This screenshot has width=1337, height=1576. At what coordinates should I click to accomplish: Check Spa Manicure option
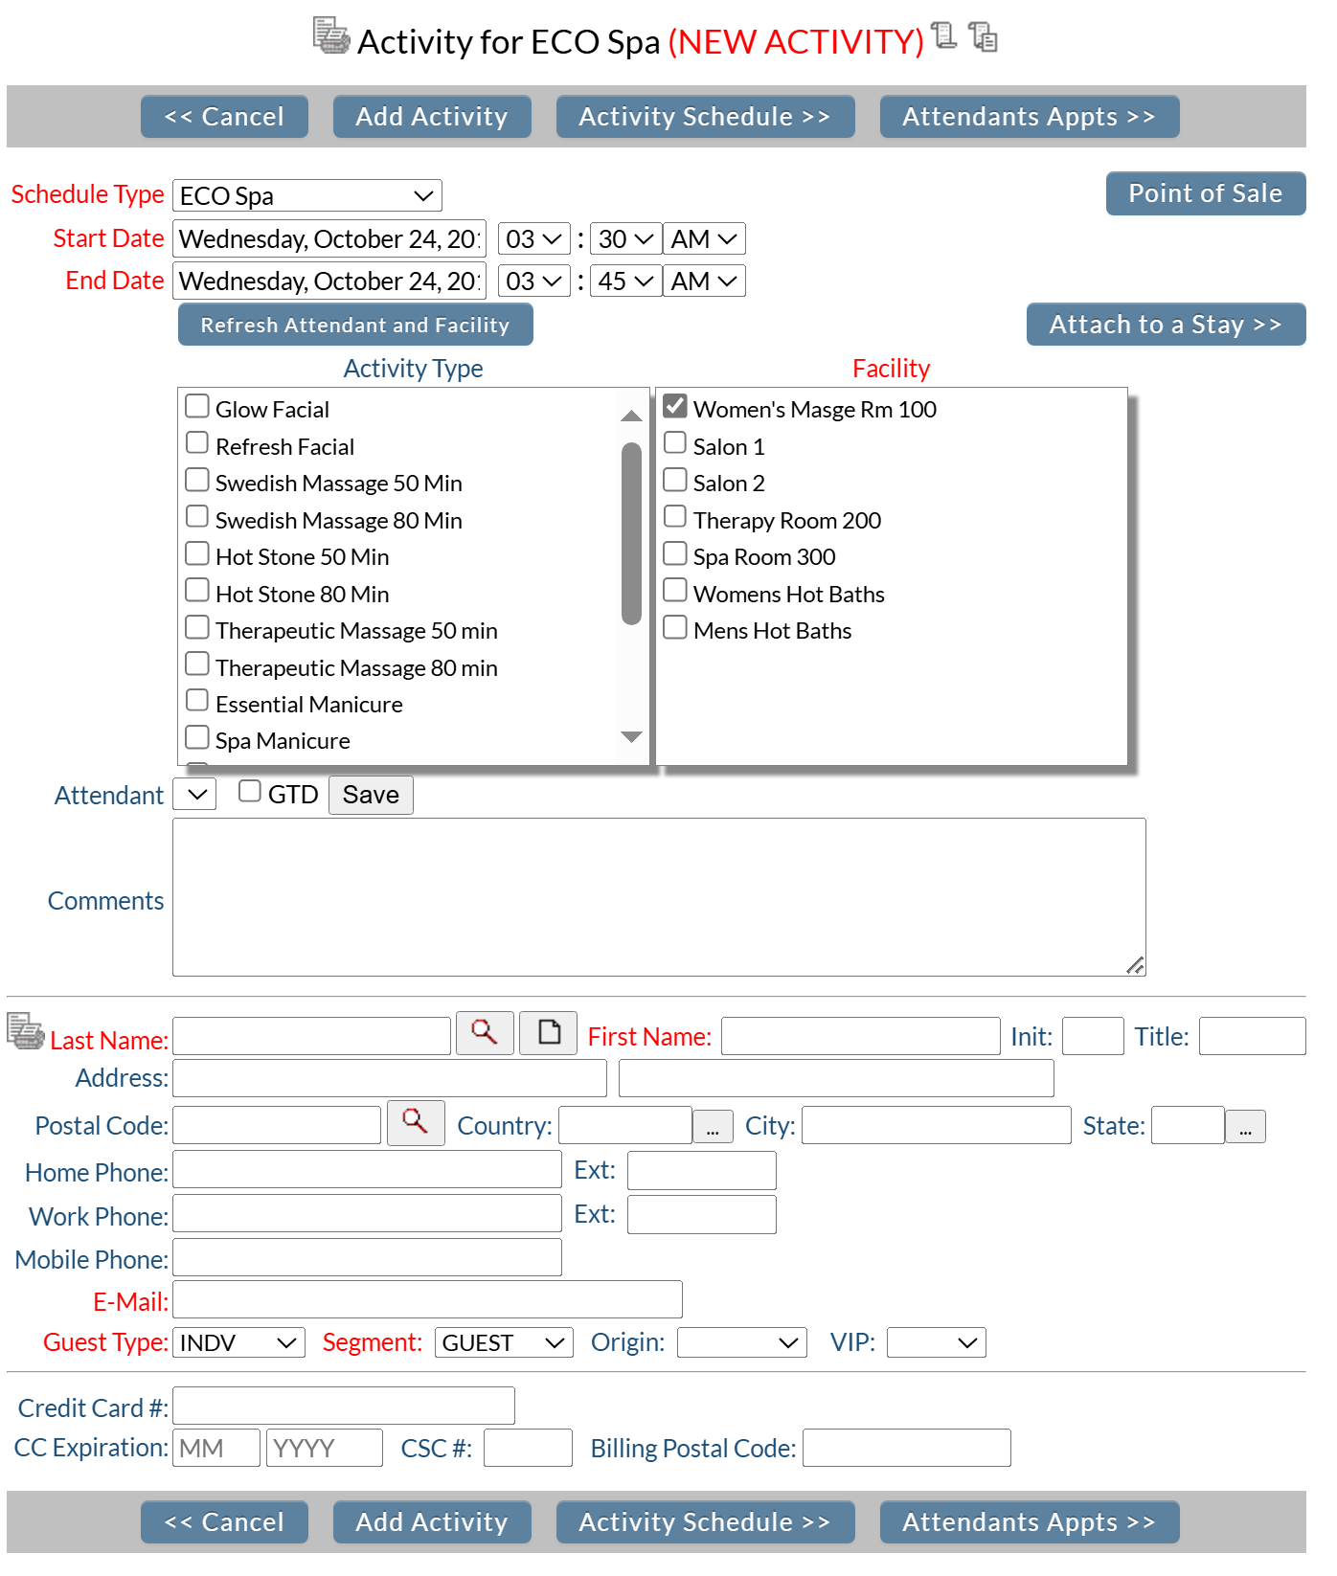click(x=197, y=737)
